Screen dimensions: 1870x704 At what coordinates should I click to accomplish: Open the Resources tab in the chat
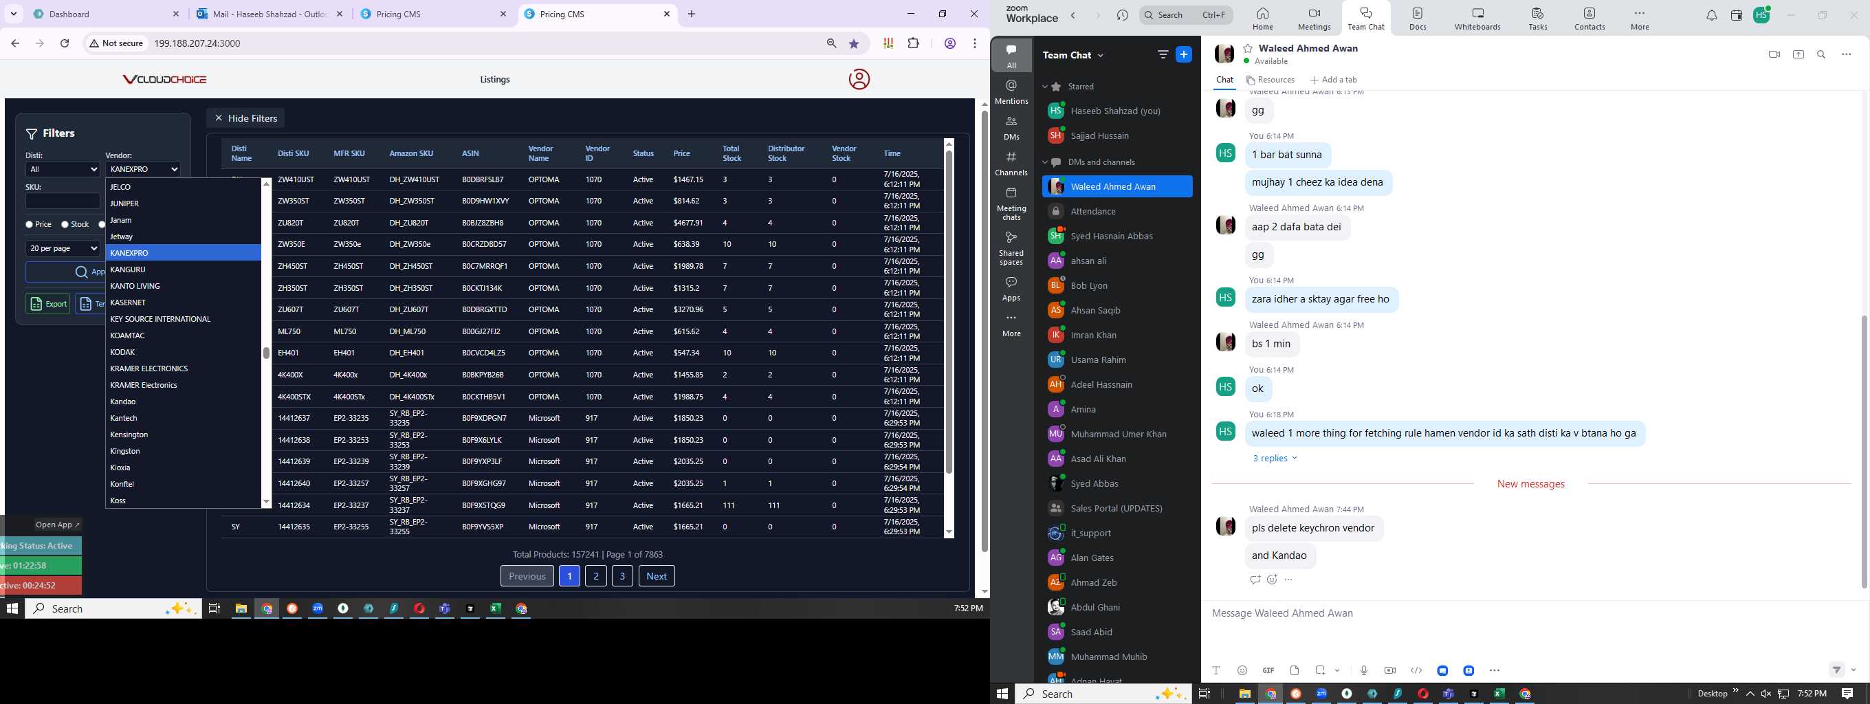point(1270,80)
